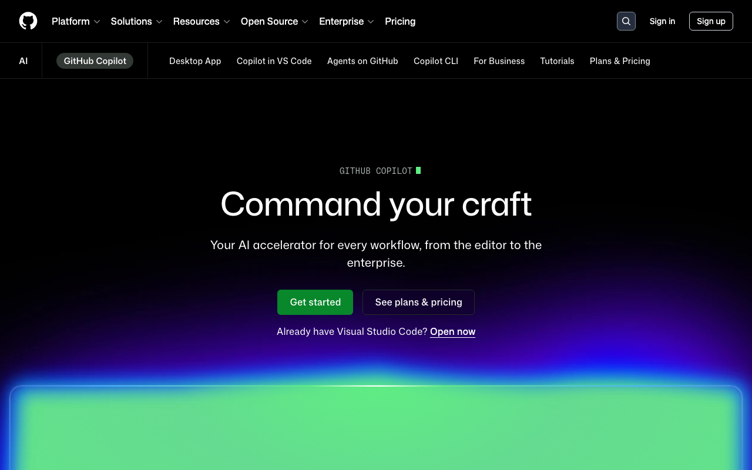
Task: Click the 'Command your craft' heading
Action: (x=376, y=204)
